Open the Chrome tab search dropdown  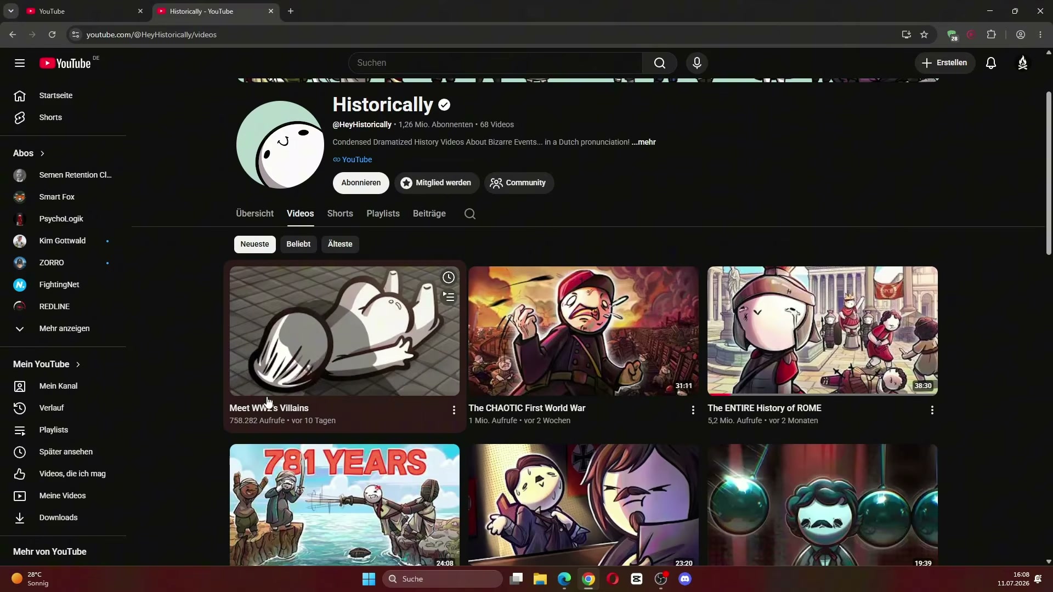click(10, 11)
